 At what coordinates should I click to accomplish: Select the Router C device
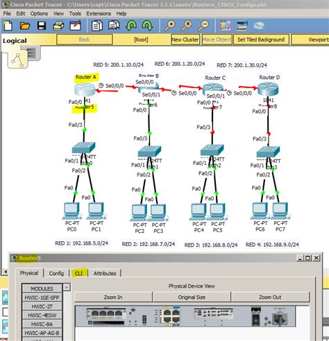click(x=213, y=89)
